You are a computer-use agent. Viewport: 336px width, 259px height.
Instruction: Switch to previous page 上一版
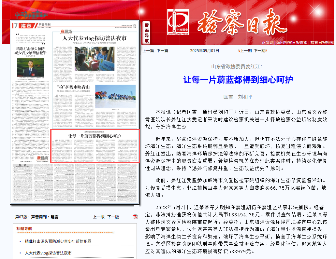tap(99, 217)
